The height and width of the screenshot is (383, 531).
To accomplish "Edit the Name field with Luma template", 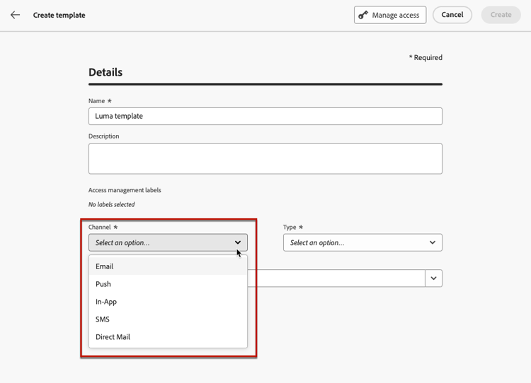I will 265,116.
